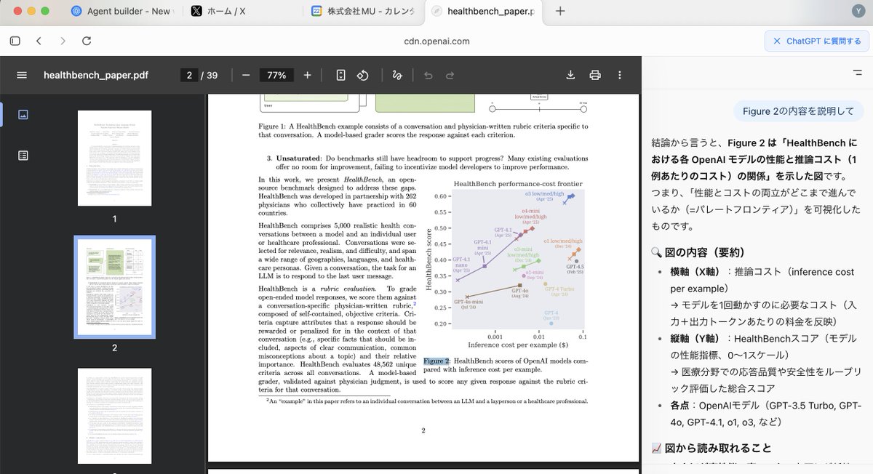Download the PDF file
873x474 pixels.
[571, 75]
